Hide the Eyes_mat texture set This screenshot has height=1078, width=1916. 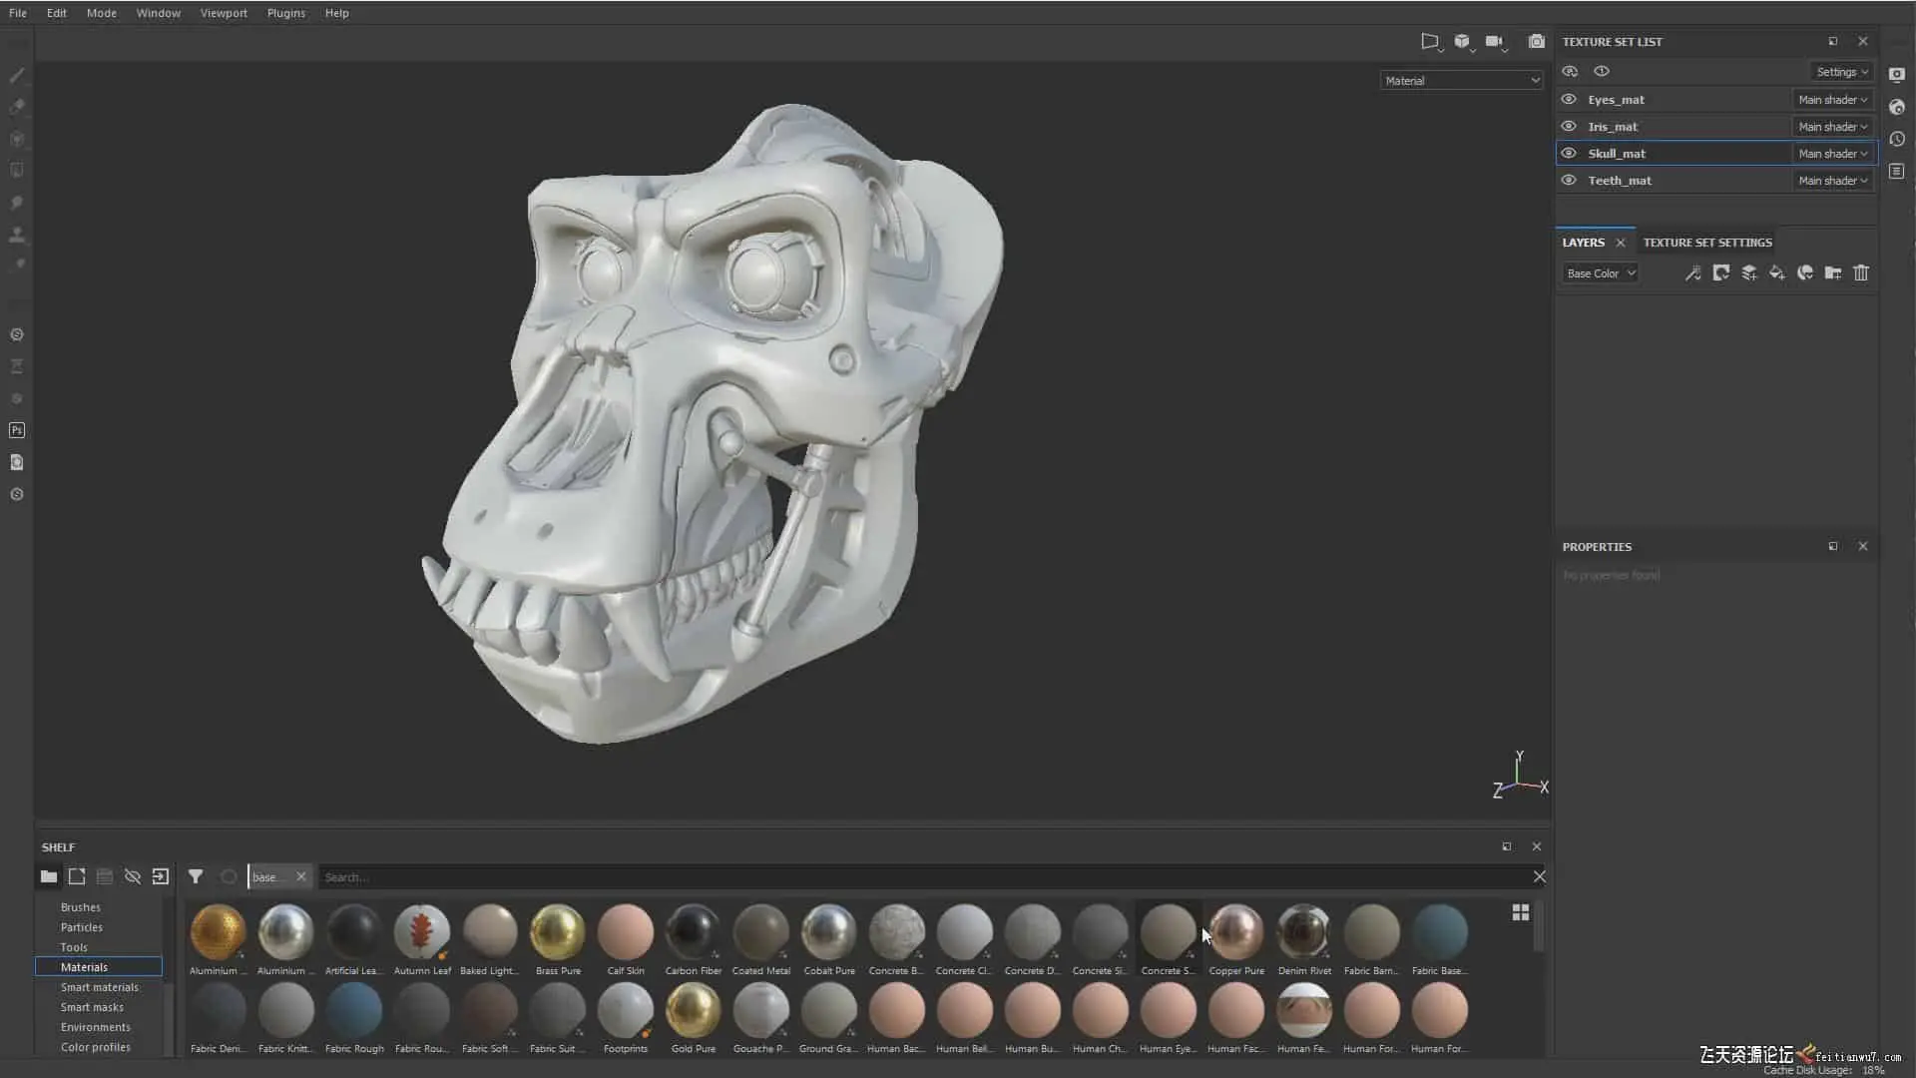click(x=1569, y=100)
